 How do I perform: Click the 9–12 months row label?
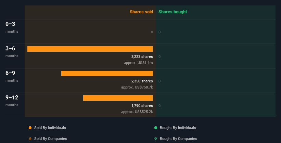(12, 101)
